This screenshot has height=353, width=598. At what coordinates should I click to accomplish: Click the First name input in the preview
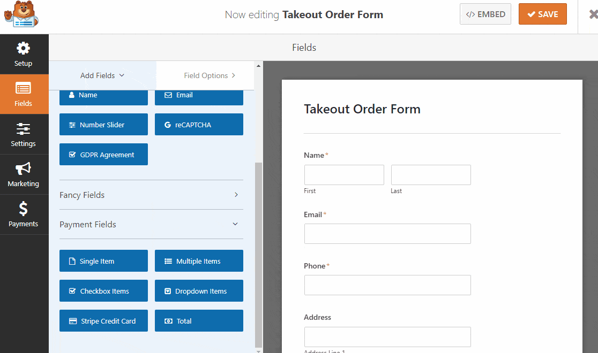click(343, 174)
